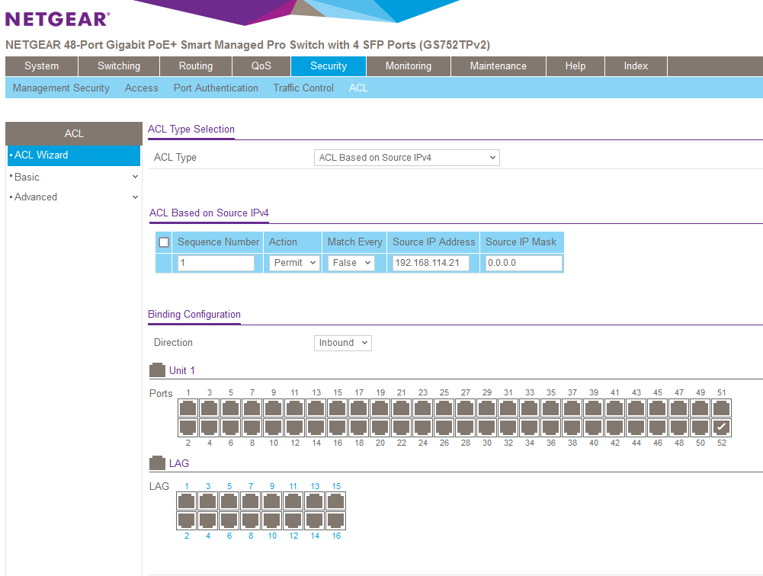763x576 pixels.
Task: Select port 1 in Unit 1
Action: (x=188, y=408)
